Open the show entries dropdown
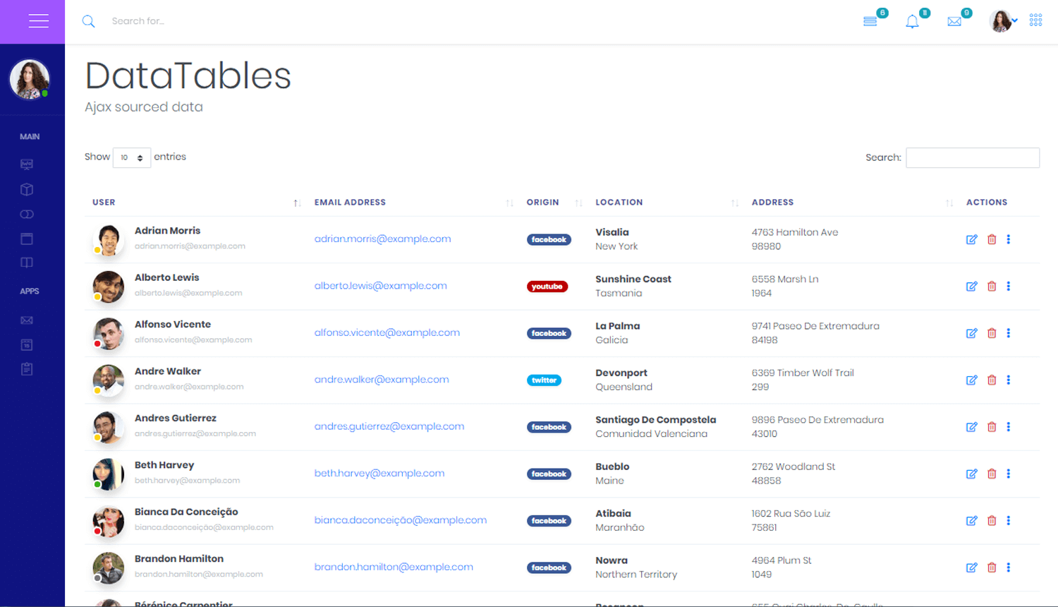The width and height of the screenshot is (1058, 607). coord(131,157)
